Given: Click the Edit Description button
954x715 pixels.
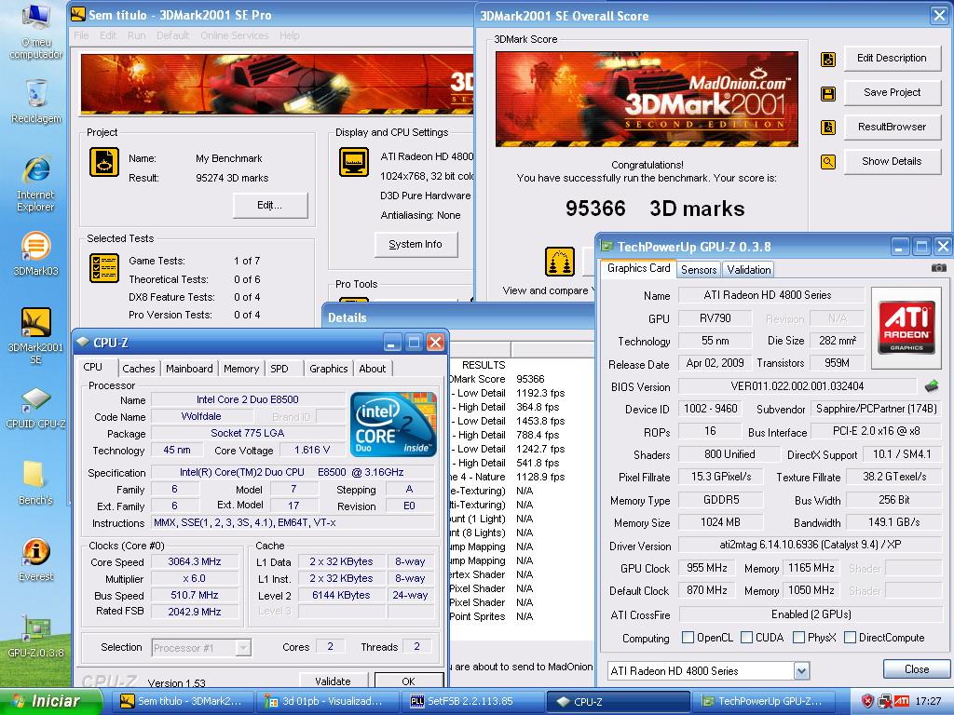Looking at the screenshot, I should pyautogui.click(x=892, y=59).
